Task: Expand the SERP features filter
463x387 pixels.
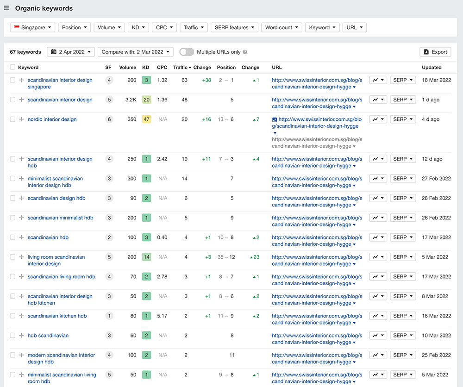Action: point(235,27)
